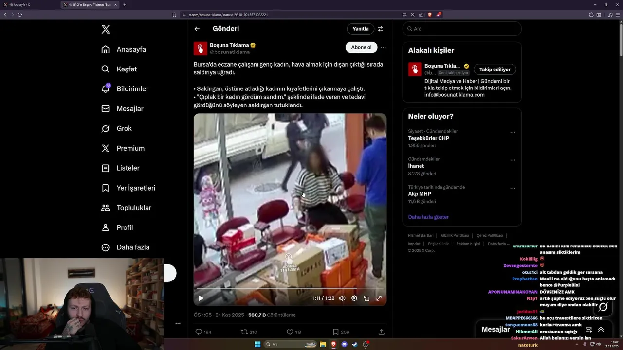
Task: Click the Yanıtla button
Action: 361,29
